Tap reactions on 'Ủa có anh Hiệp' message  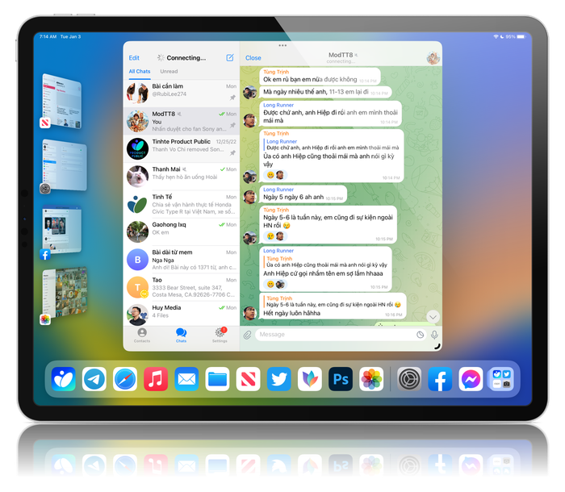[x=275, y=175]
